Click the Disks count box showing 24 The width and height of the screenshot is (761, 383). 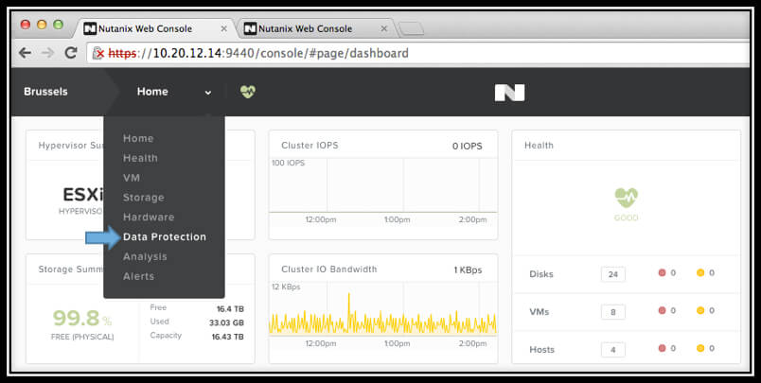pyautogui.click(x=612, y=274)
